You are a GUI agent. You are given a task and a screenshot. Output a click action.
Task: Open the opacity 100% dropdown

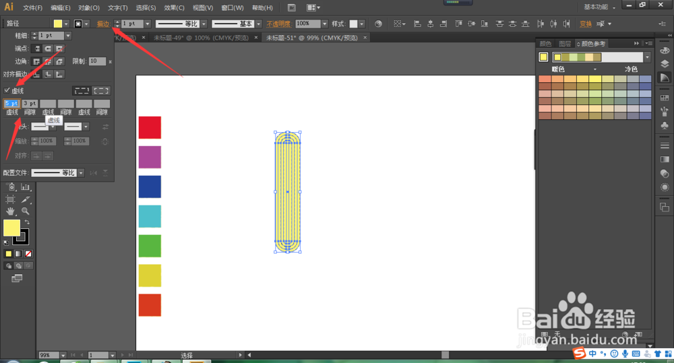click(325, 24)
